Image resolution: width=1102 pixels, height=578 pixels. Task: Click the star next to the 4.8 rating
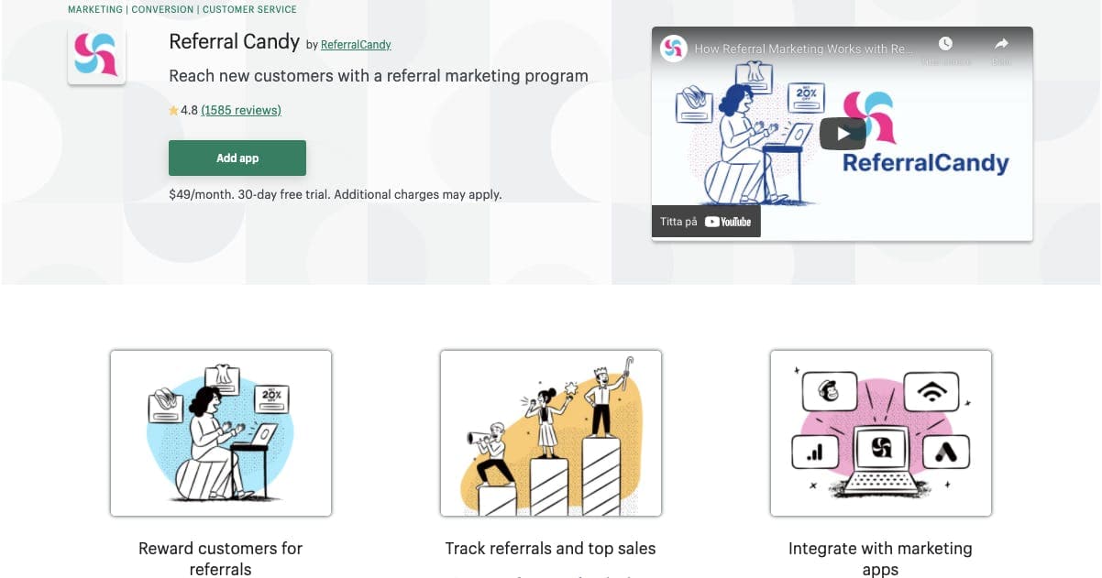pyautogui.click(x=173, y=110)
